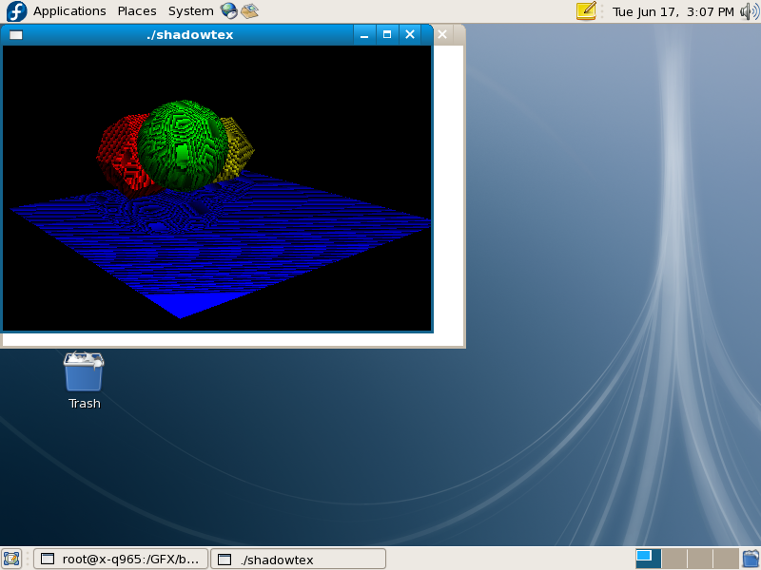
Task: Open the Fedora Applications menu icon
Action: (x=16, y=11)
